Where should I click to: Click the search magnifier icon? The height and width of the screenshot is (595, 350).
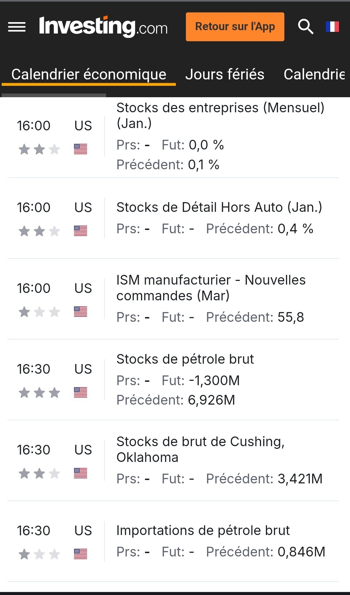coord(305,27)
